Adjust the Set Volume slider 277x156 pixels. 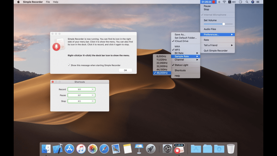pos(218,24)
